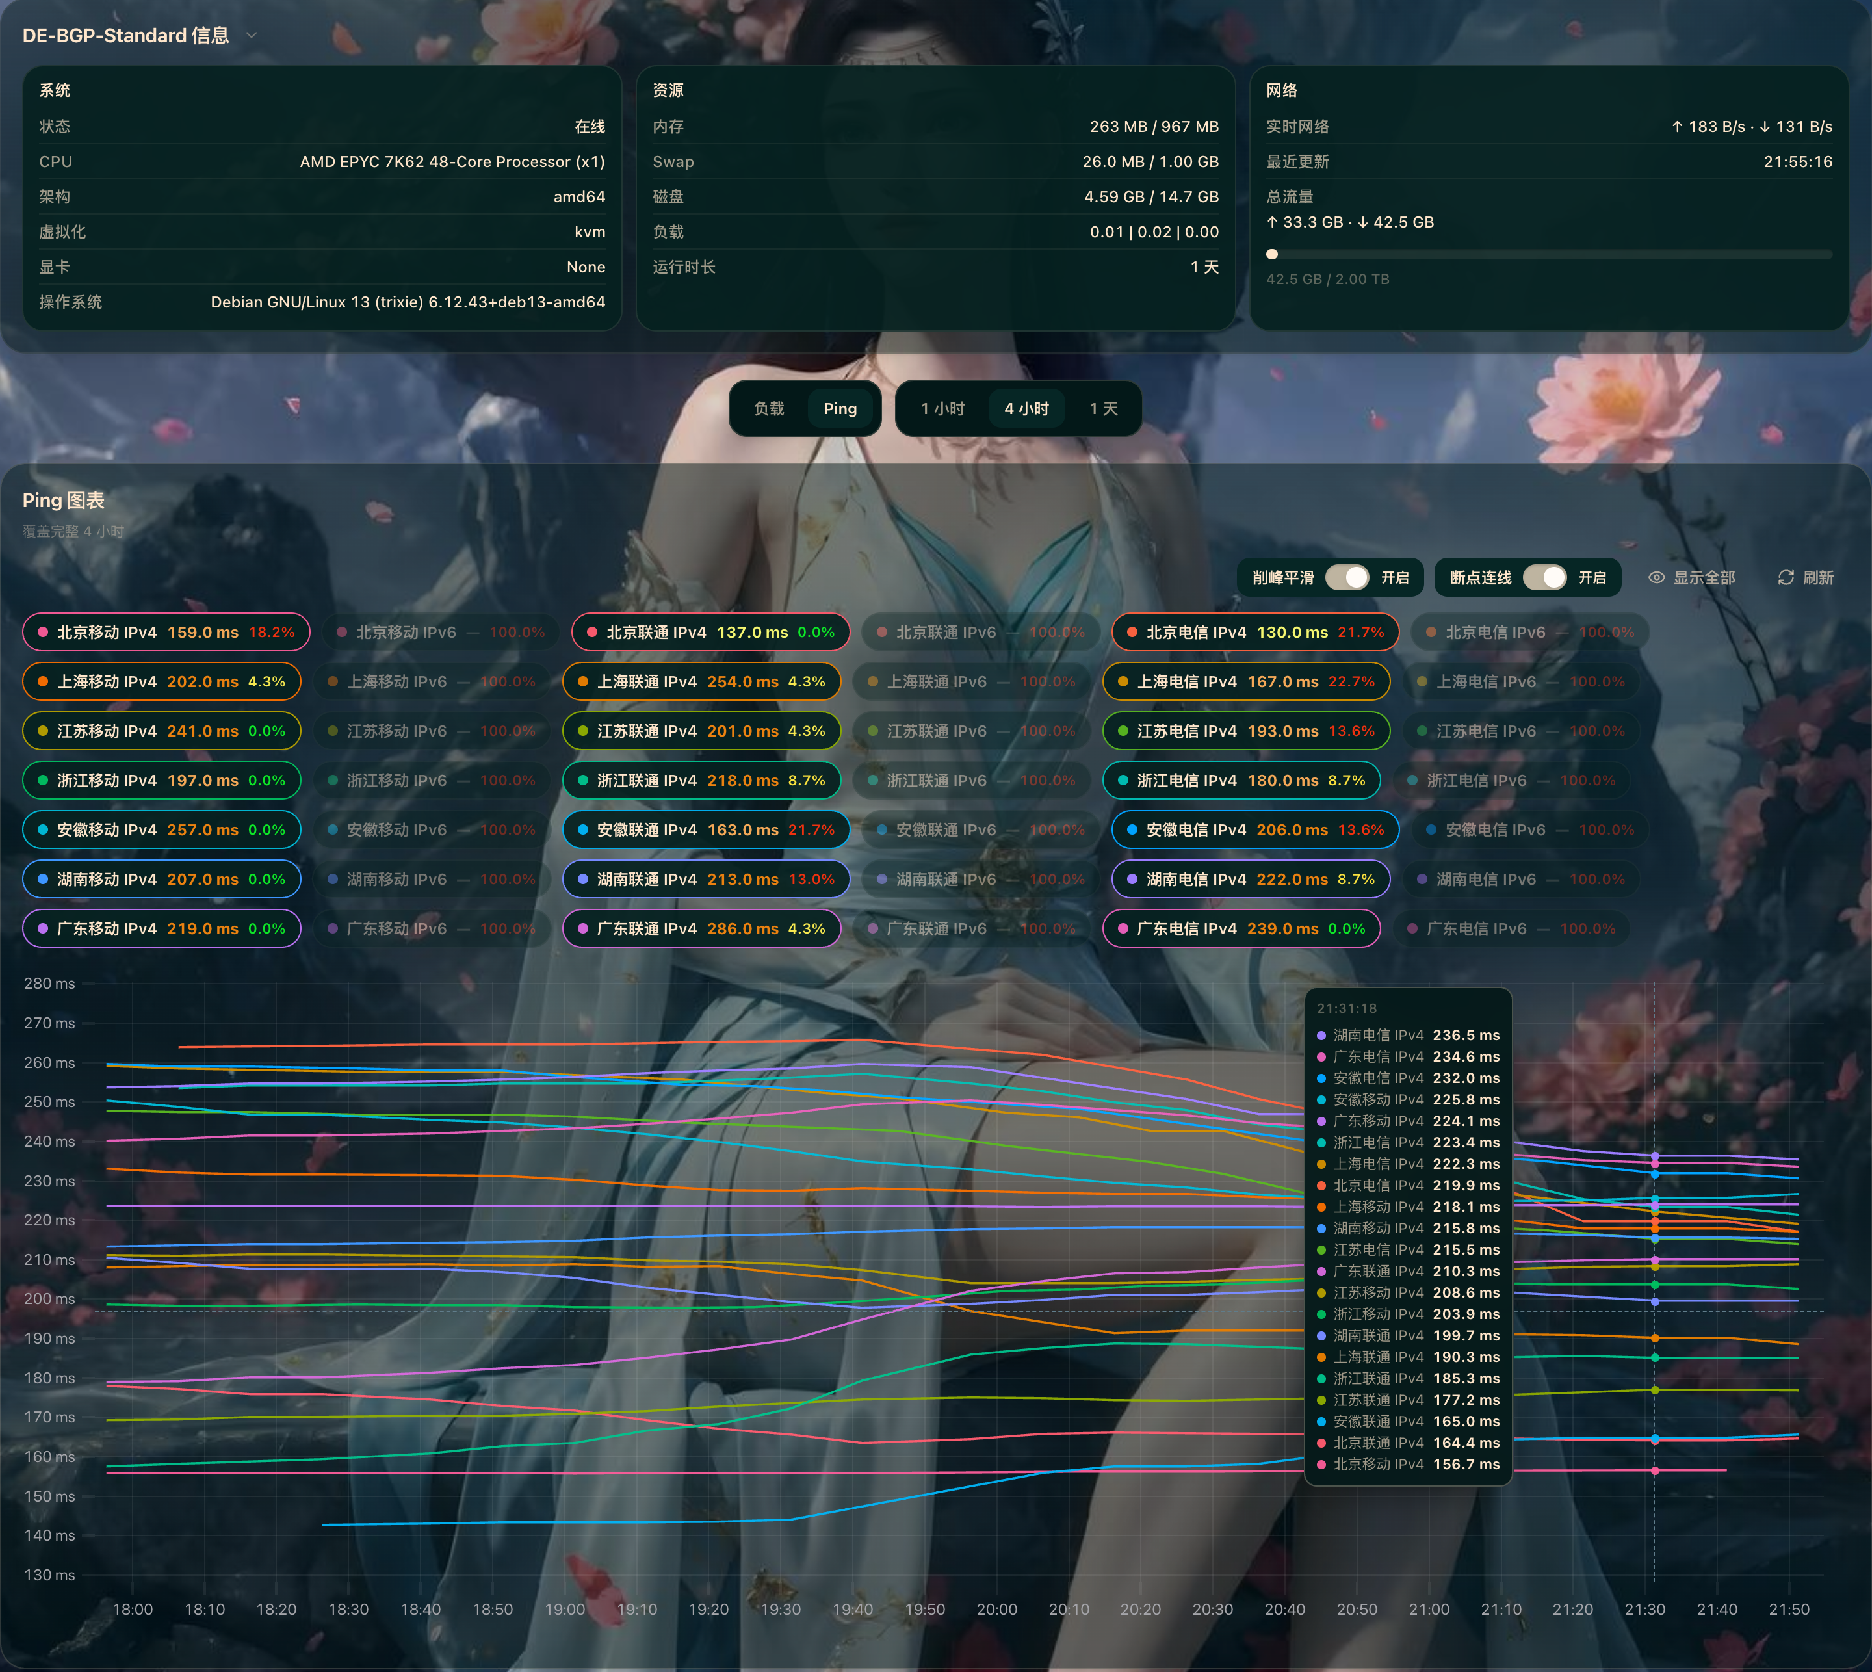This screenshot has width=1872, height=1672.
Task: Show the 上海联通 IPv6 series
Action: [x=971, y=682]
